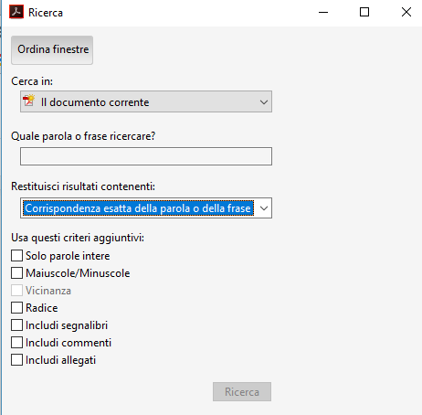Click the Ricerca window title text
The image size is (422, 415).
click(46, 13)
